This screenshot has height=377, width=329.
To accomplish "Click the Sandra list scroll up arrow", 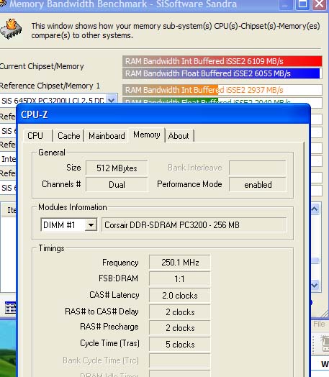I will coord(315,209).
